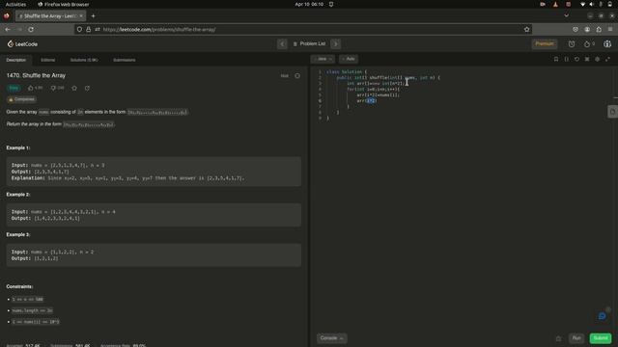Like the problem with thumbs up

point(31,88)
